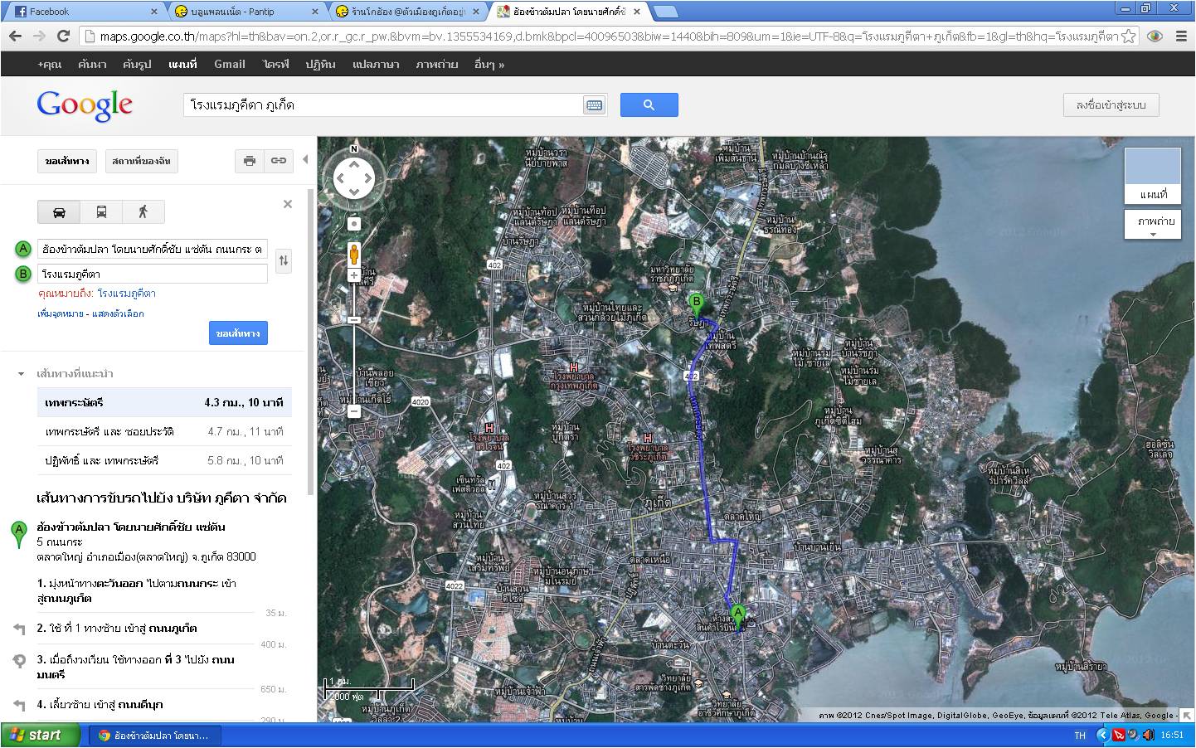Open the on-screen keyboard icon in search box
The image size is (1196, 748).
(594, 105)
